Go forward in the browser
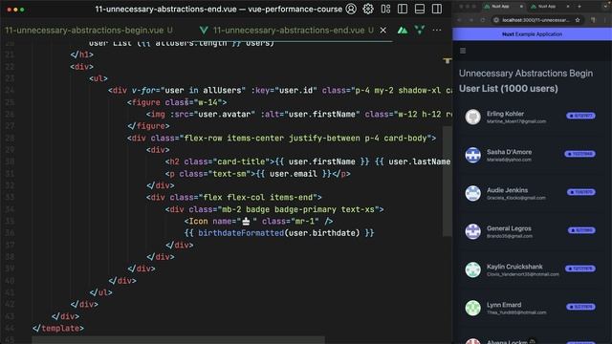This screenshot has width=612, height=344. point(471,20)
